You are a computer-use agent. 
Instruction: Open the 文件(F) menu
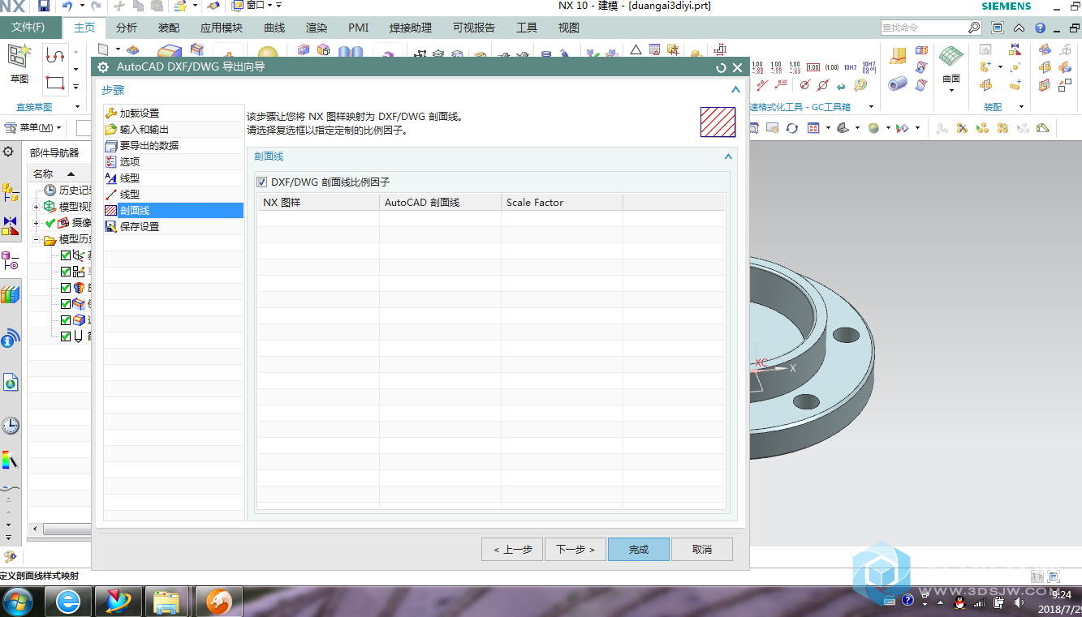click(x=28, y=28)
